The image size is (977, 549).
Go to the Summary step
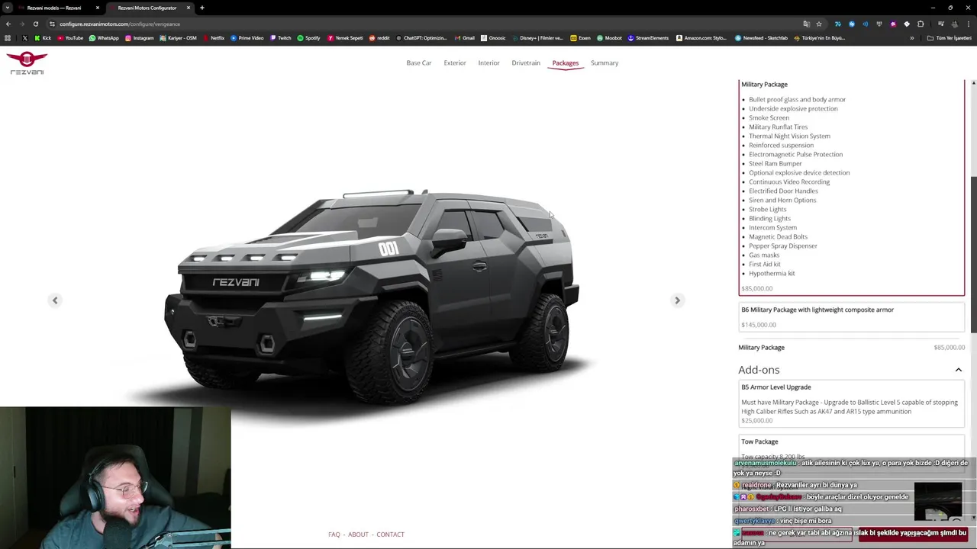coord(605,63)
